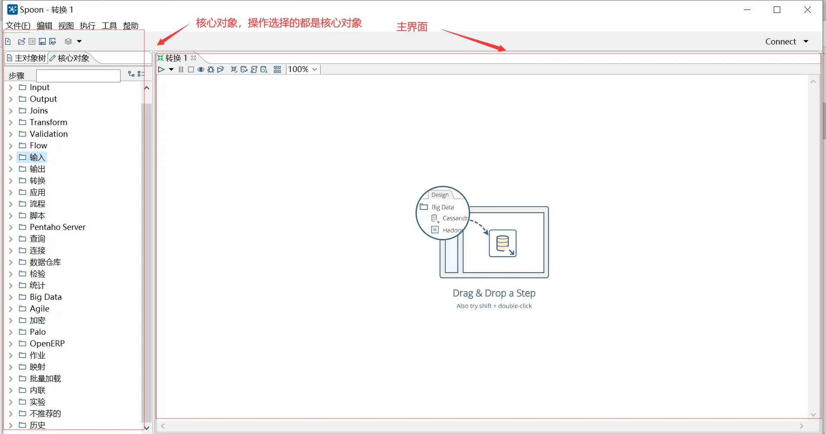Click the debug bug icon

[211, 69]
